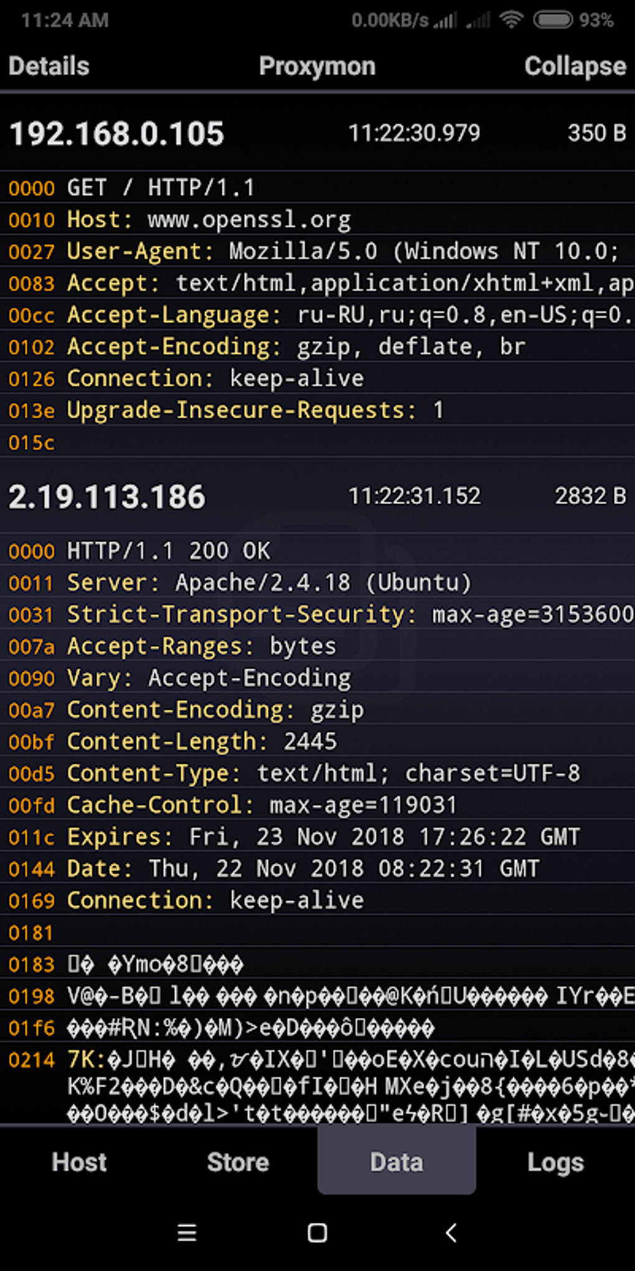Viewport: 635px width, 1271px height.
Task: Open Details view
Action: [48, 66]
